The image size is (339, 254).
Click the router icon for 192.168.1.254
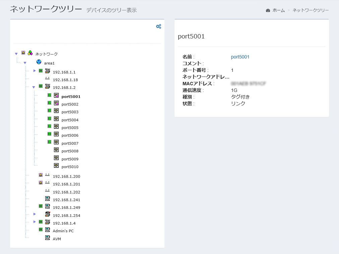[x=48, y=214]
